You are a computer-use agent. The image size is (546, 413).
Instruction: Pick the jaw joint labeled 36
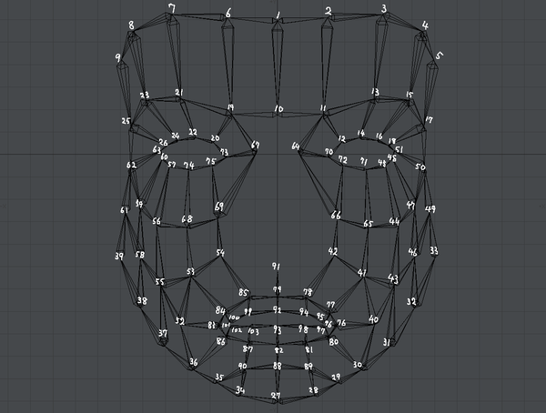[x=193, y=362]
